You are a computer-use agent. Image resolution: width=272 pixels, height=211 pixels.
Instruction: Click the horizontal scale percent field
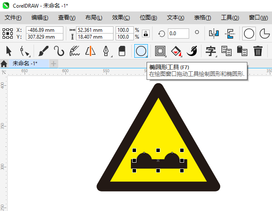pyautogui.click(x=125, y=30)
